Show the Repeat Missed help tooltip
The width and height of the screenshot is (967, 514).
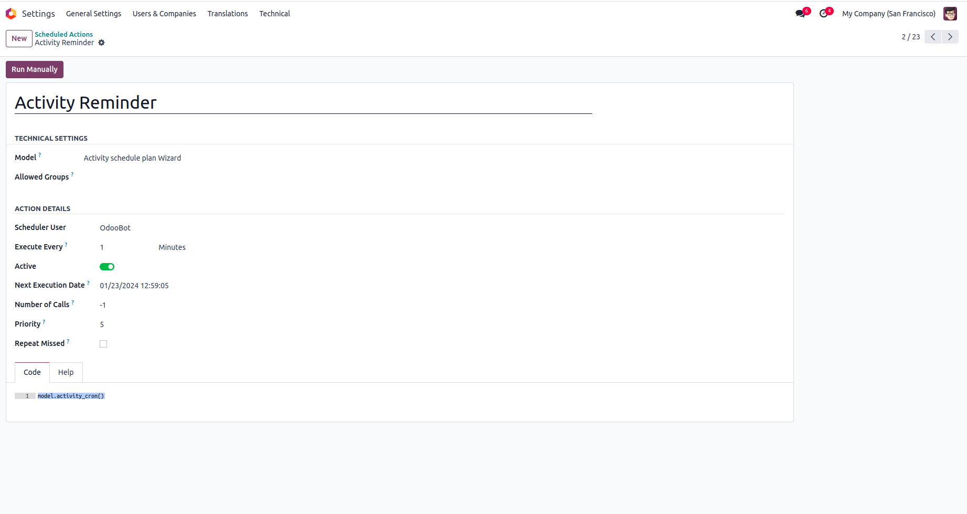tap(68, 341)
